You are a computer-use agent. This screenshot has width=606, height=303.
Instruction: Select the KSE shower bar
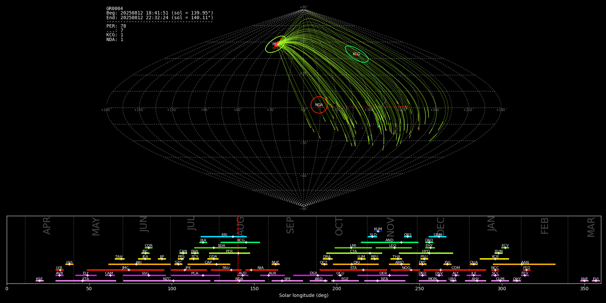40,281
